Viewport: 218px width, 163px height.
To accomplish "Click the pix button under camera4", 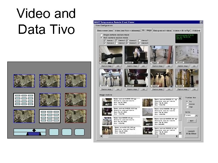I will pos(194,66).
